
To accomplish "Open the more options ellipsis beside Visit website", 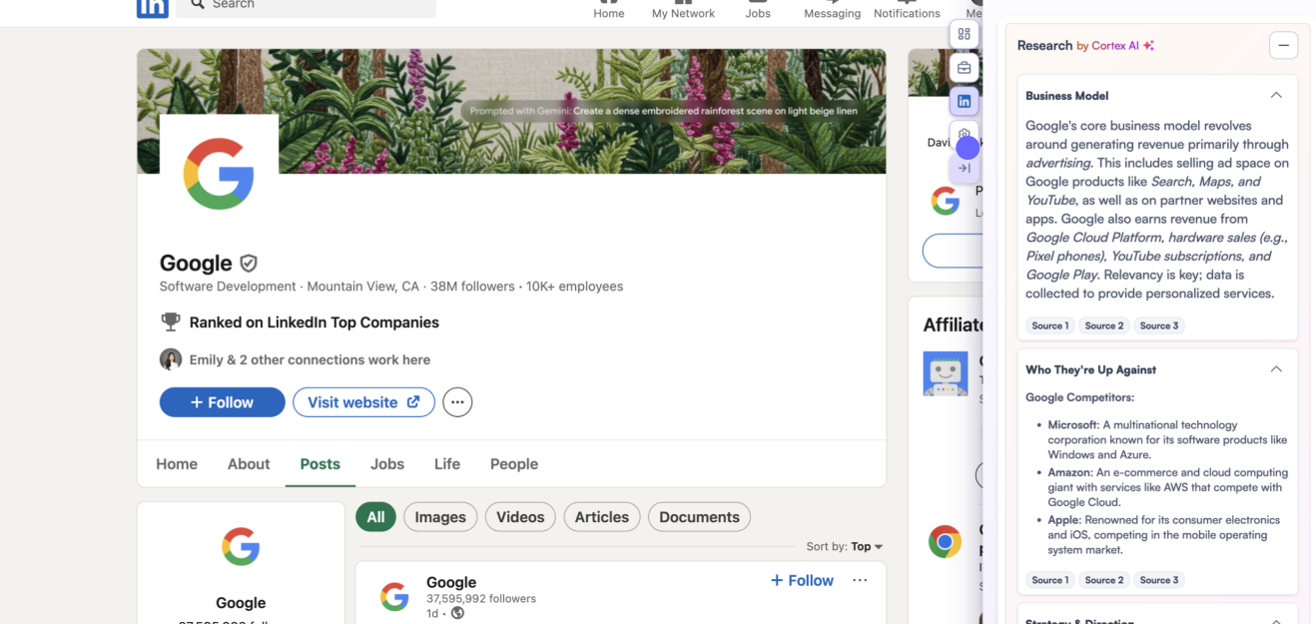I will (x=457, y=402).
